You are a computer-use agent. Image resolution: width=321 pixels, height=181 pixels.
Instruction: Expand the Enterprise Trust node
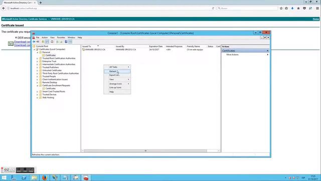(x=38, y=61)
